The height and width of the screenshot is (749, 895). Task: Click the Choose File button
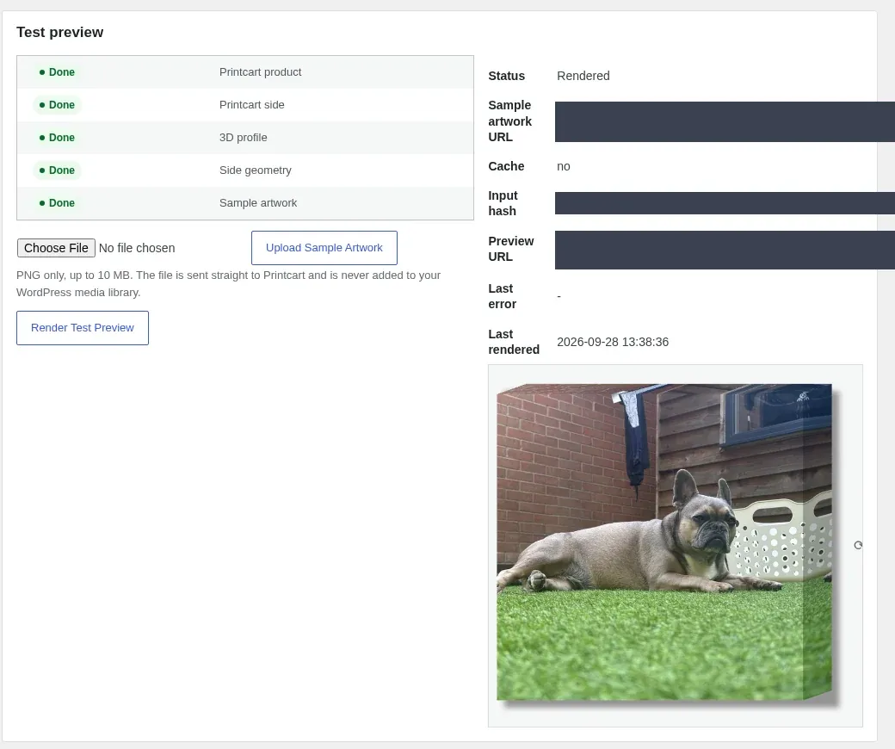56,248
